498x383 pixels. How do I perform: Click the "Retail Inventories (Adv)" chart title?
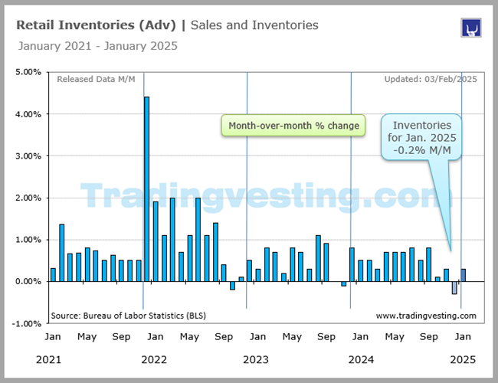(97, 25)
